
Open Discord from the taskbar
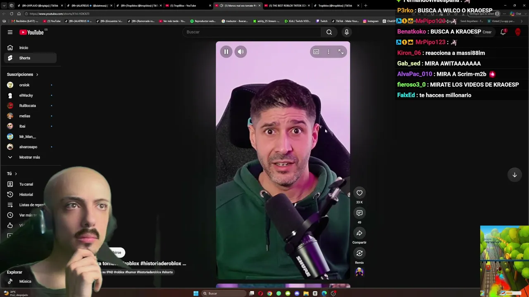point(297,293)
